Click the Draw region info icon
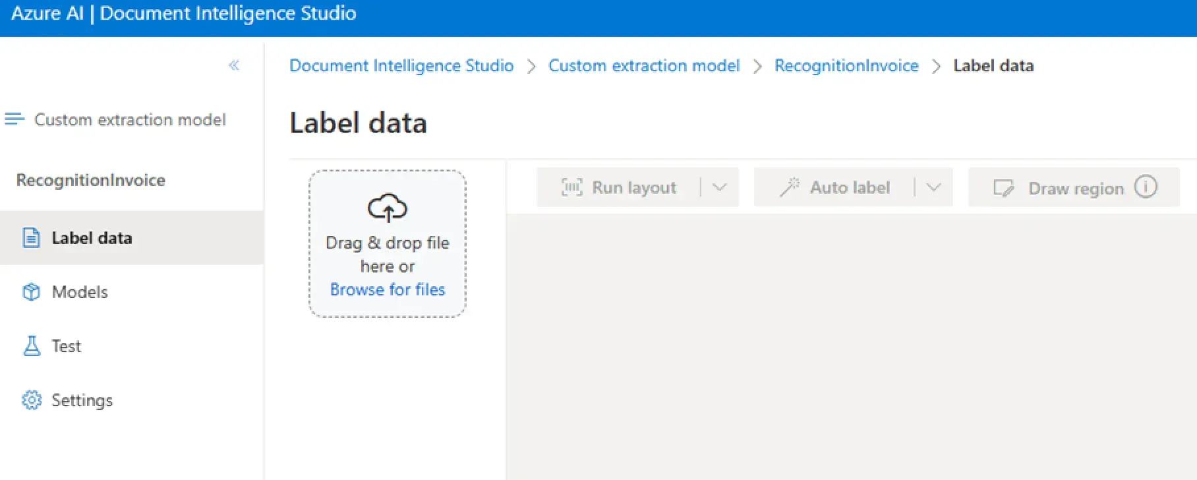 coord(1146,187)
